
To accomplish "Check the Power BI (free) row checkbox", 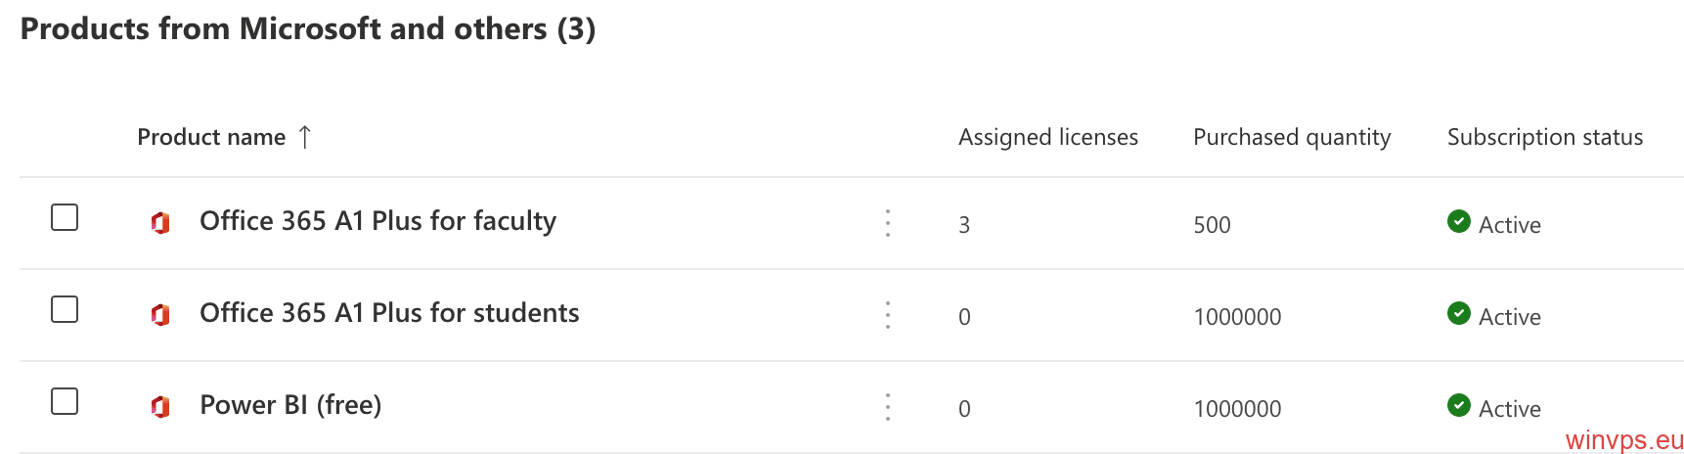I will pyautogui.click(x=65, y=401).
